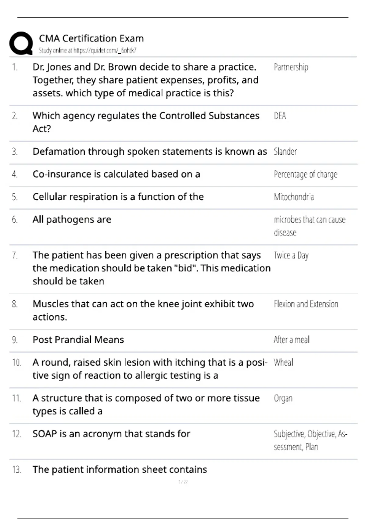The height and width of the screenshot is (519, 366).
Task: Click the Co-insurance question text
Action: [x=116, y=174]
